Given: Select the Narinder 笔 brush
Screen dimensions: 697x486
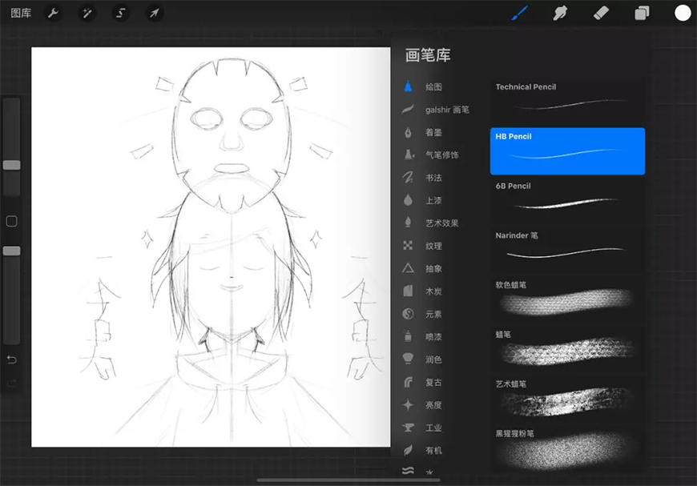Looking at the screenshot, I should (x=567, y=246).
